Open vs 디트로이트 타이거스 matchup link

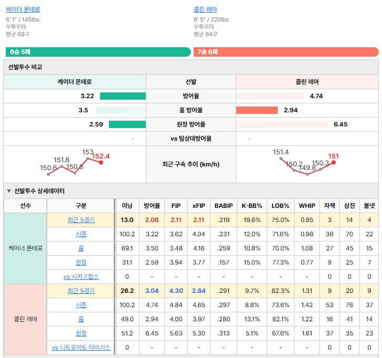tap(81, 348)
